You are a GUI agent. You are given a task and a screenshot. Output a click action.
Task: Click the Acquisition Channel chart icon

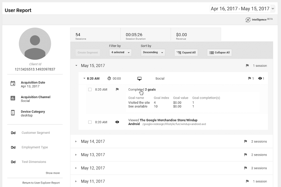13,98
